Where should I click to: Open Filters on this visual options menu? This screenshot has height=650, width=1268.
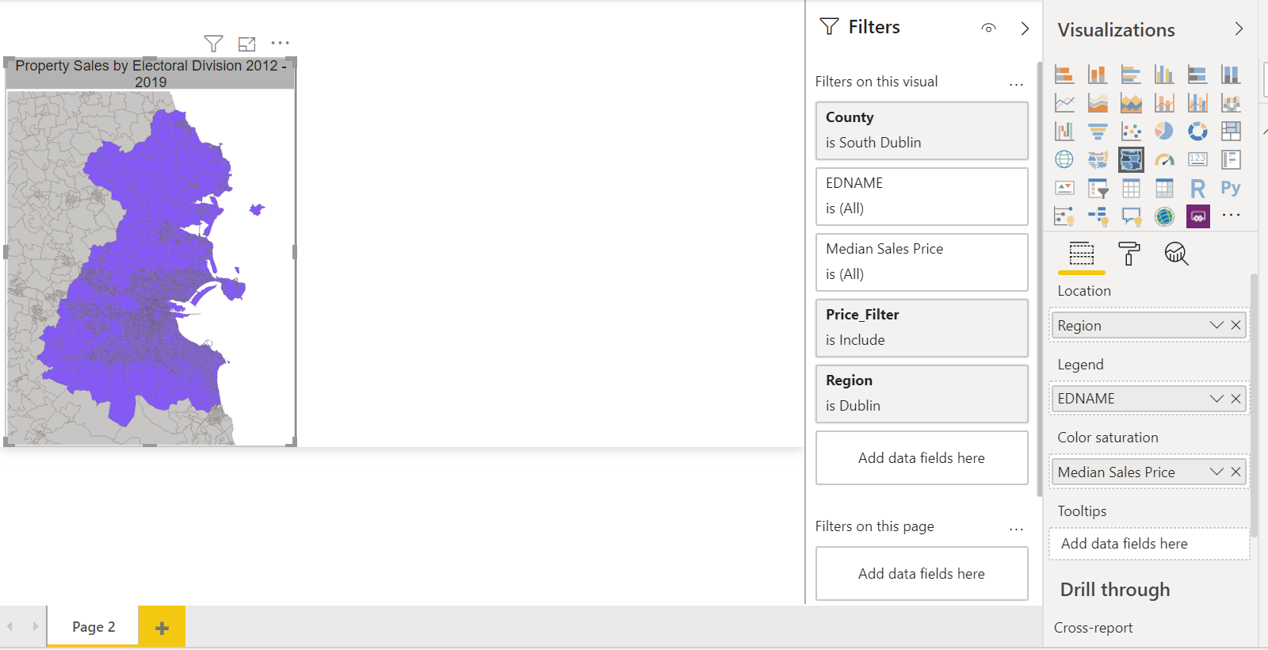[1016, 84]
